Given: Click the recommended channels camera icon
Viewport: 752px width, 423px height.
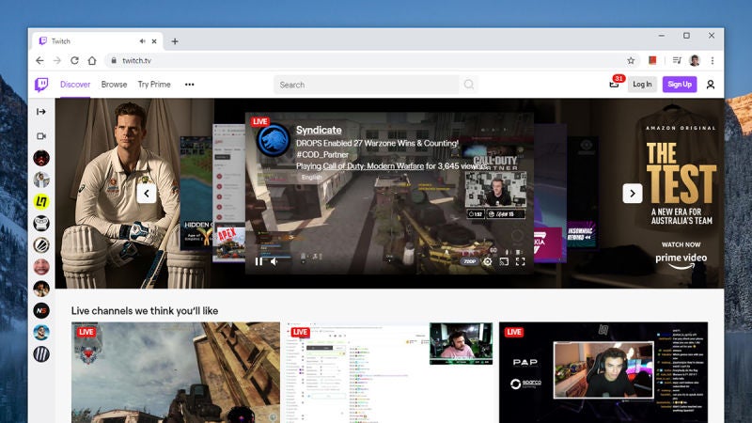Looking at the screenshot, I should (x=41, y=136).
